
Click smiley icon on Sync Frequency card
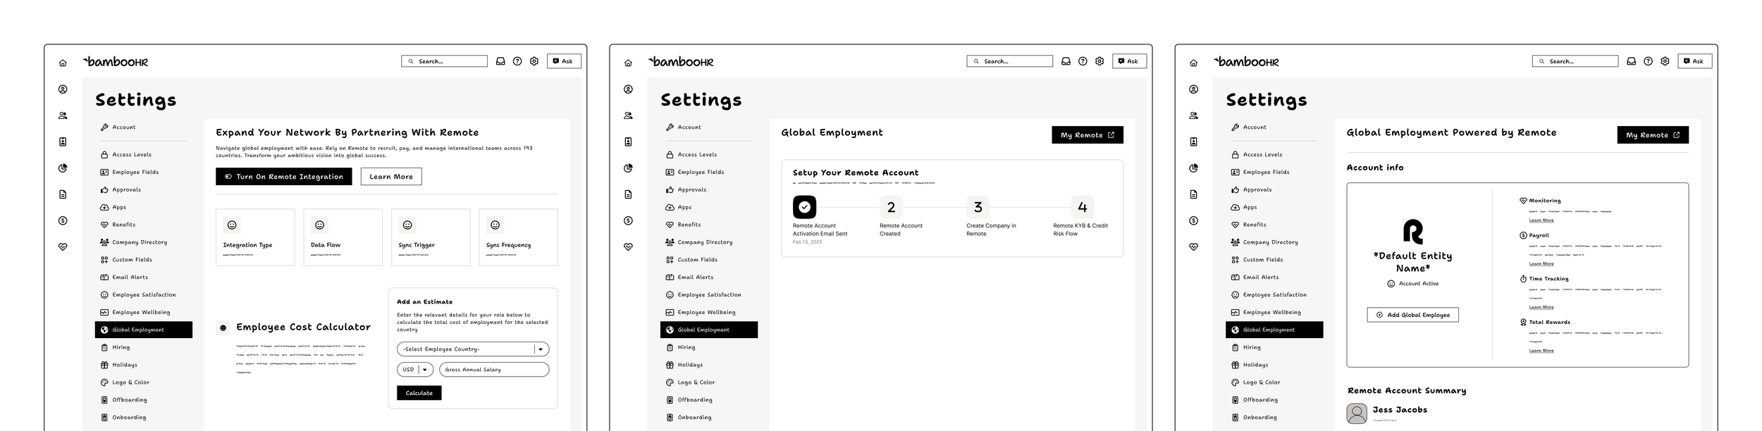495,225
